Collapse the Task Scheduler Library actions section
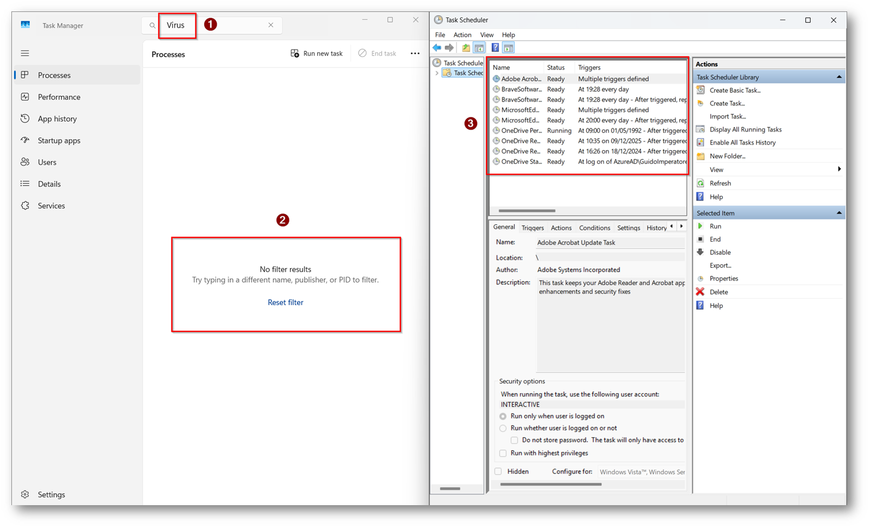 (x=839, y=77)
